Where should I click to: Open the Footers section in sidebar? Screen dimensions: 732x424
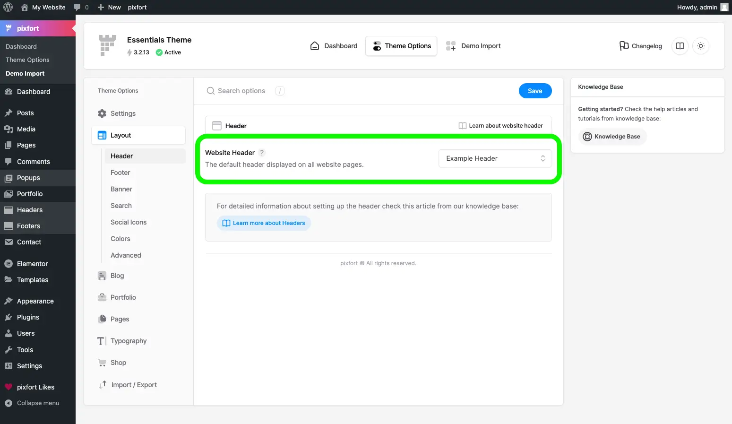tap(27, 226)
